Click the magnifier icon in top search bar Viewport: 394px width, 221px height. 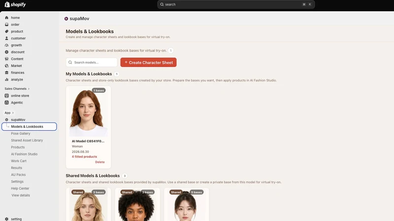click(162, 4)
